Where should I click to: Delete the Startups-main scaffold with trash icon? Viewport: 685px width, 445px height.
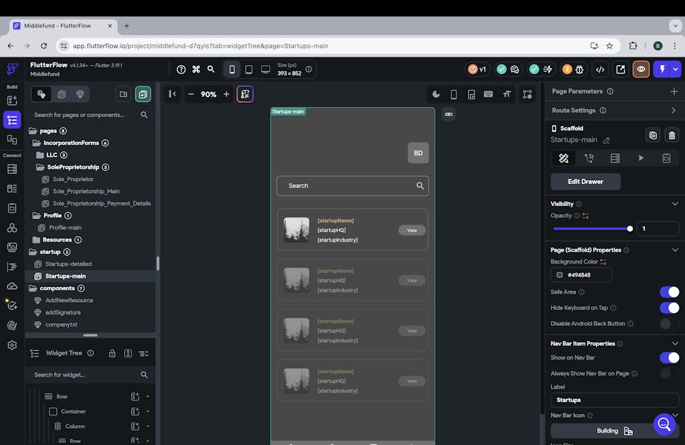click(x=672, y=136)
